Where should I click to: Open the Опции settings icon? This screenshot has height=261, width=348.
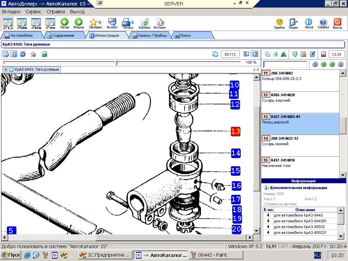pyautogui.click(x=293, y=24)
